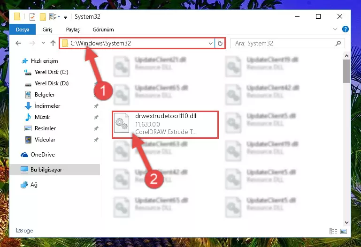Click the folder icon in the title bar

[x=17, y=16]
